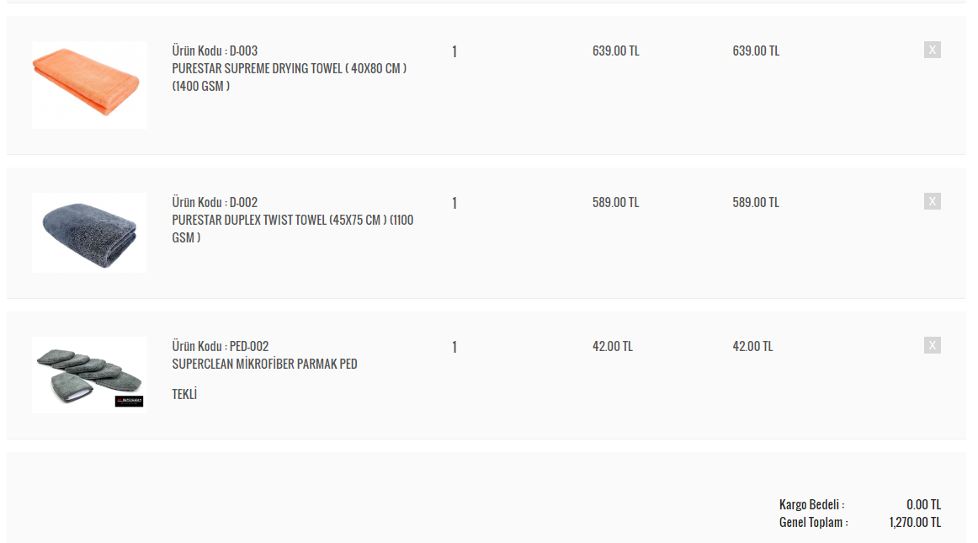Screen dimensions: 978x543
Task: Open SUPERCLEAN MİKROFİBER PARMAK PED name
Action: pyautogui.click(x=264, y=364)
